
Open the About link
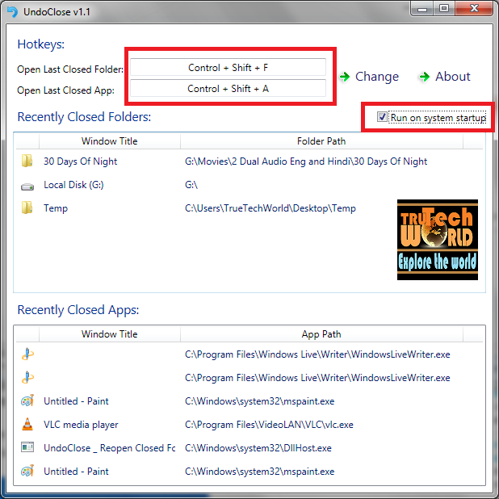pos(445,77)
